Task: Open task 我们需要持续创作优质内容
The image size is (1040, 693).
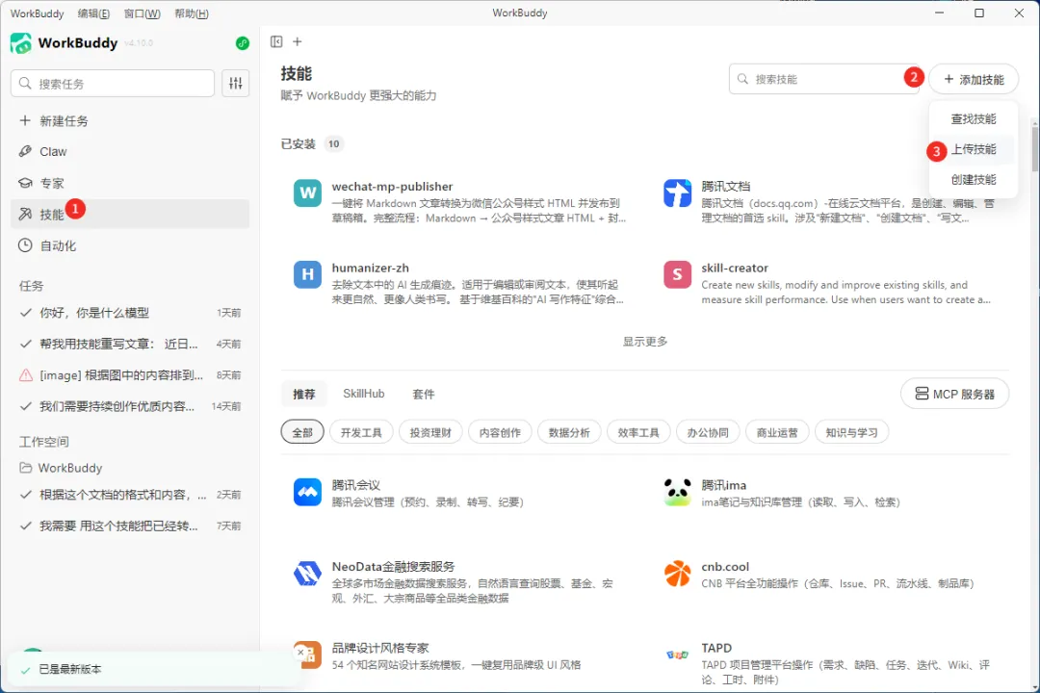Action: pyautogui.click(x=130, y=406)
